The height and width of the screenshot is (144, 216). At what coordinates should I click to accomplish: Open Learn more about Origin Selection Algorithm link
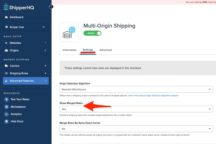coord(153,96)
